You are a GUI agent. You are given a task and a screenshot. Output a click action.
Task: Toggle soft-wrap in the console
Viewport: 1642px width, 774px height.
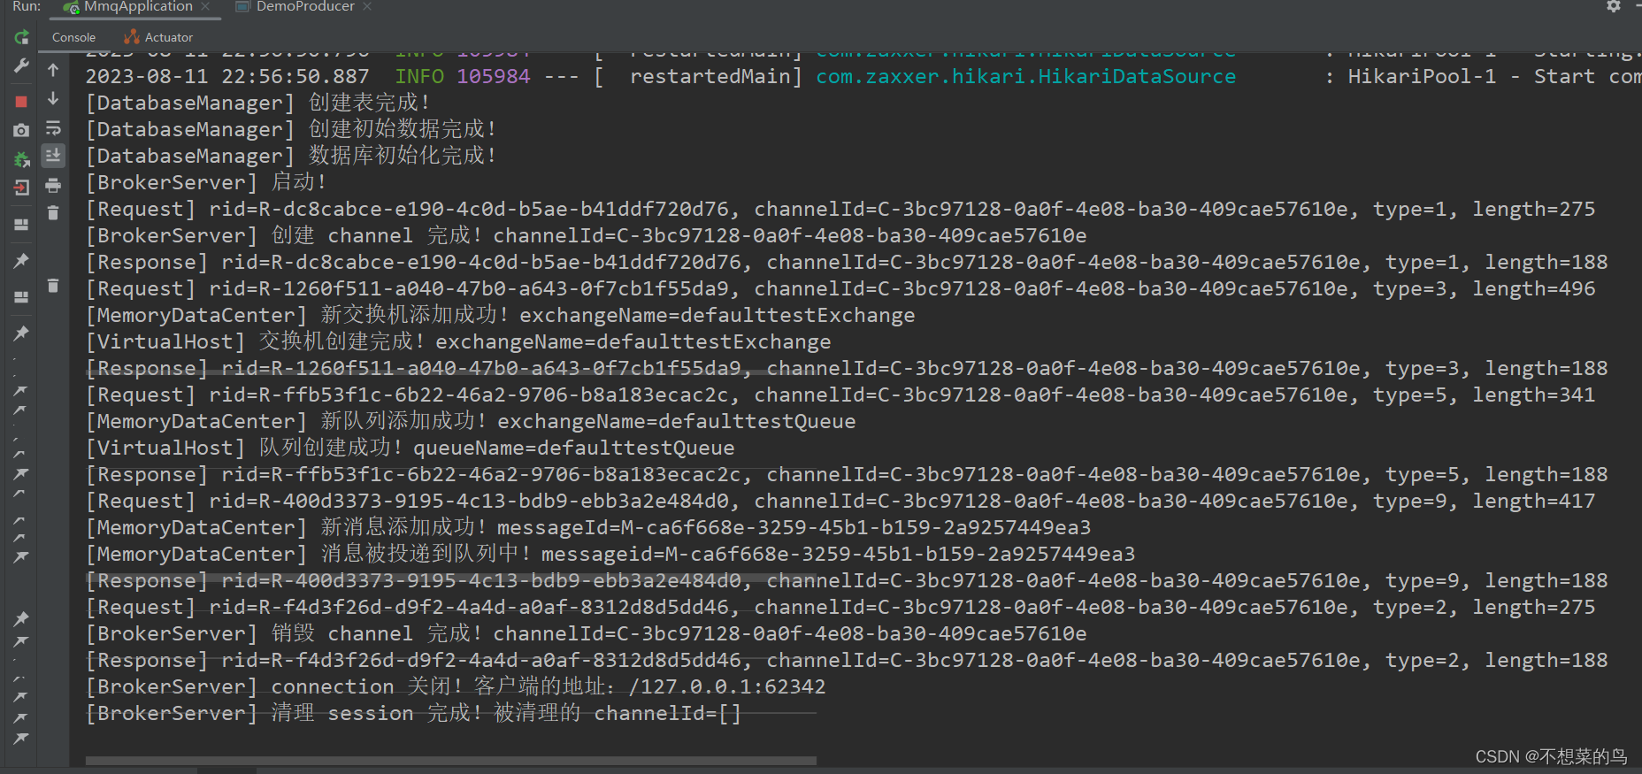tap(53, 127)
